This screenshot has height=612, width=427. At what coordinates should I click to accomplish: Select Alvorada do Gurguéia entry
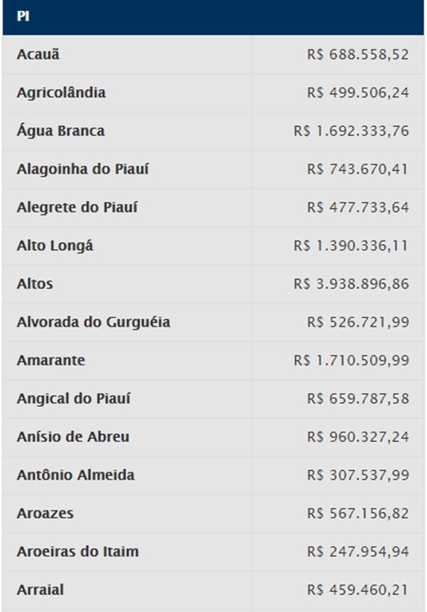click(94, 322)
